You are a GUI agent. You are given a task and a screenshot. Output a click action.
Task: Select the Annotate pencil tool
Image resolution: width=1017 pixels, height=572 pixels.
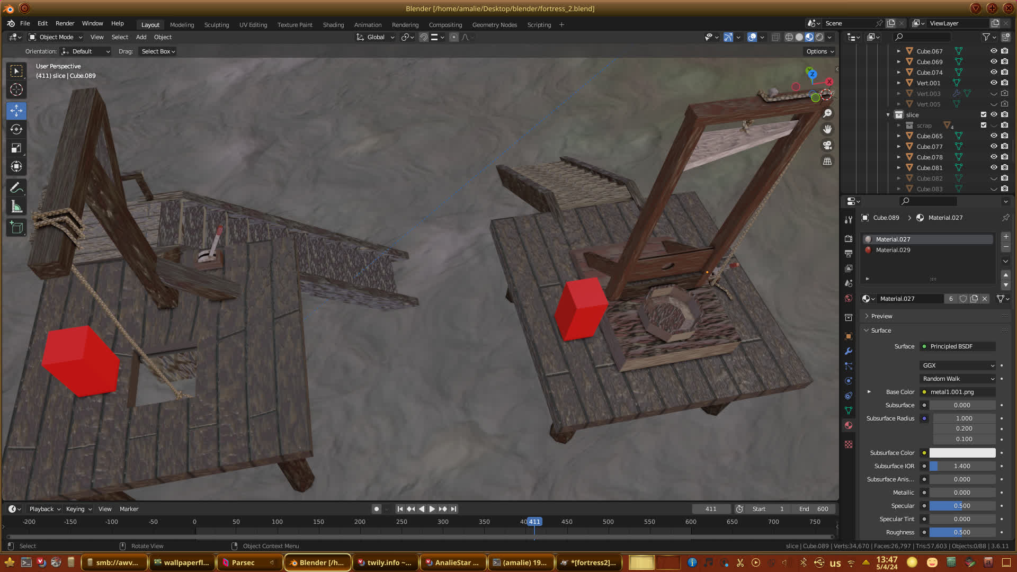point(16,188)
